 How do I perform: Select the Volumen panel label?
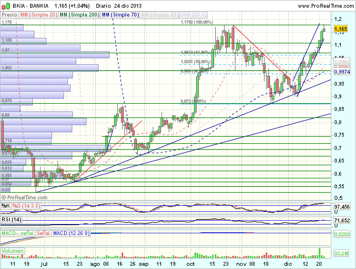(x=13, y=251)
